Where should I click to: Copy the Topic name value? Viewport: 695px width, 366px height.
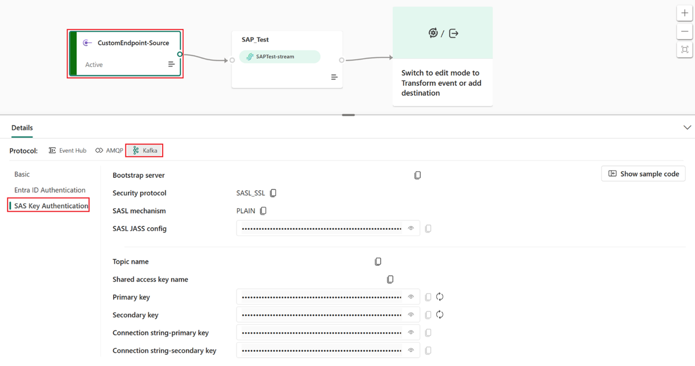(378, 262)
